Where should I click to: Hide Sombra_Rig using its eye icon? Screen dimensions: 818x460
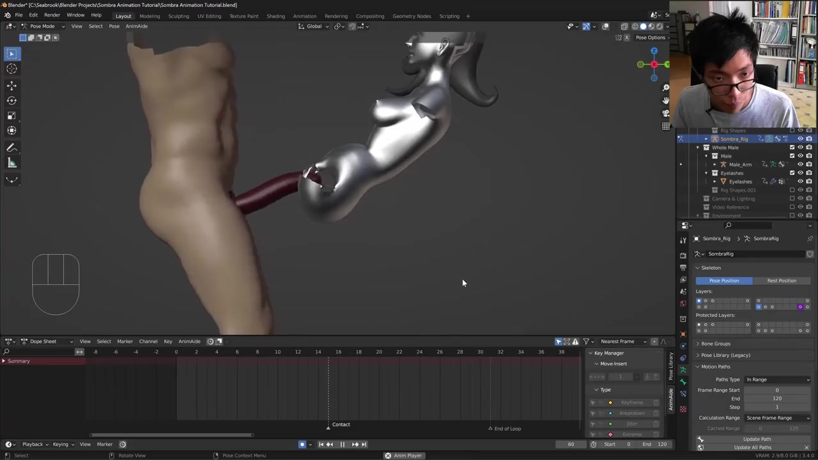[800, 139]
